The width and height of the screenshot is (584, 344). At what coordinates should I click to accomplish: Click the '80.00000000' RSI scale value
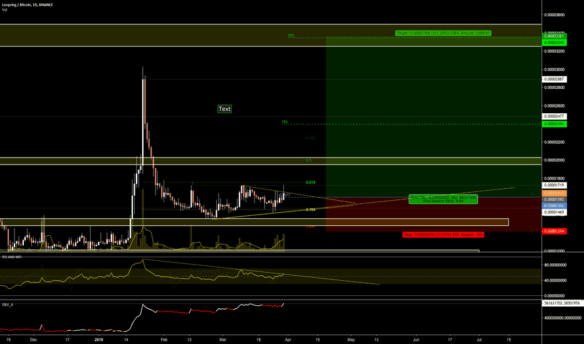pos(555,265)
